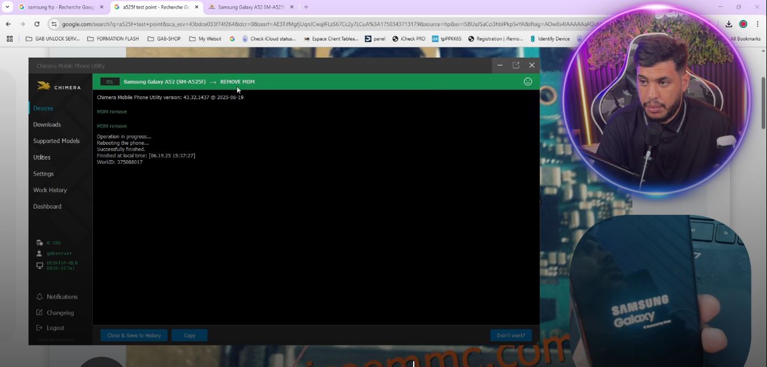Click the Changelog edit icon
This screenshot has height=367, width=767.
tap(39, 312)
